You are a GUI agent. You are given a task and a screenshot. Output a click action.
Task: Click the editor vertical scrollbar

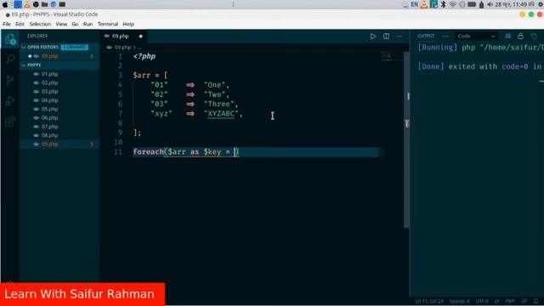point(406,139)
